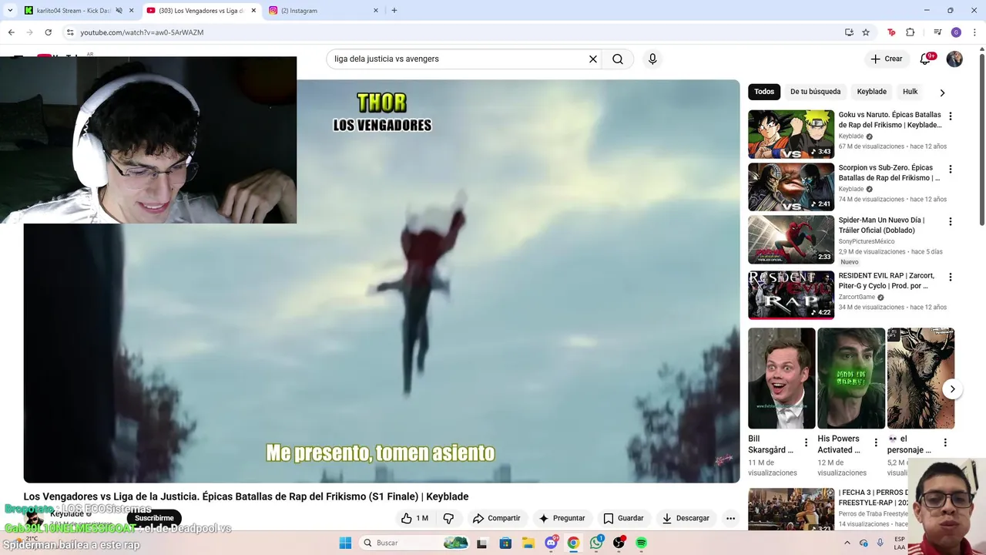986x555 pixels.
Task: Open the FECHA 3 Perros de Traba video title
Action: point(874,497)
